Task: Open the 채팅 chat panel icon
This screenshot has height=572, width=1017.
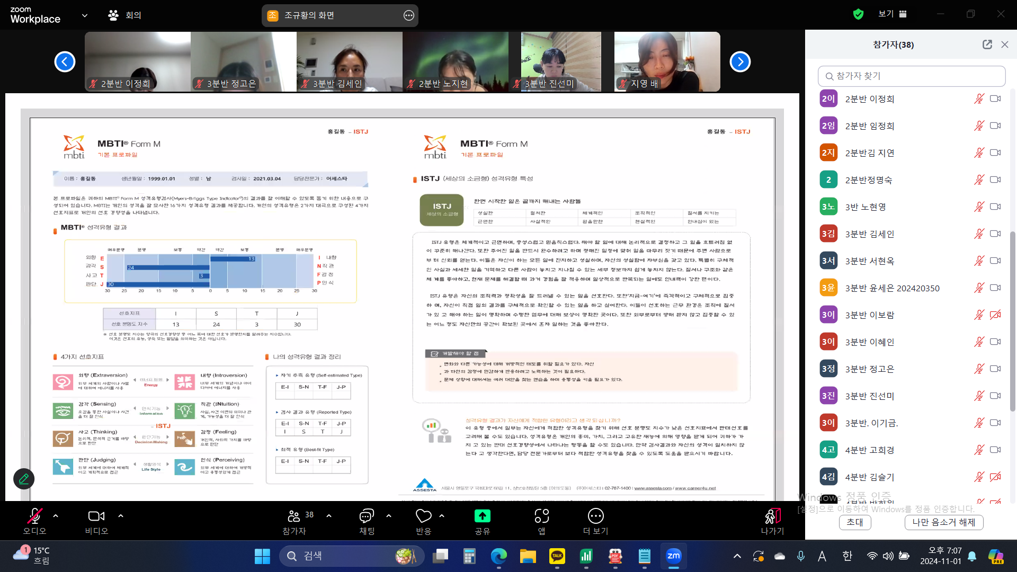Action: pyautogui.click(x=367, y=516)
